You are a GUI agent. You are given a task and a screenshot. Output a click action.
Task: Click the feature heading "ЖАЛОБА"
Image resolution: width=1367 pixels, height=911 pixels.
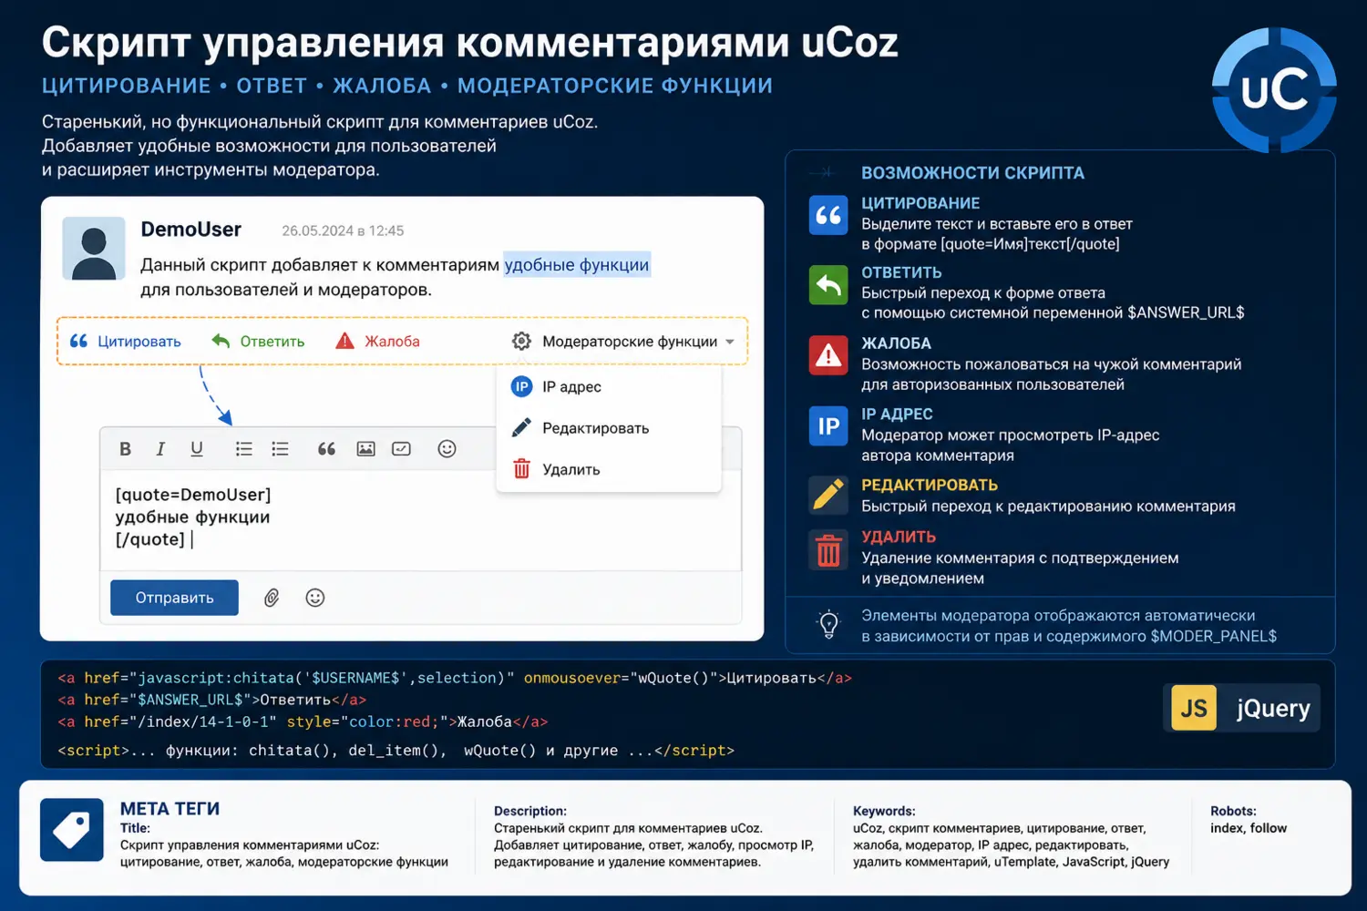(896, 343)
